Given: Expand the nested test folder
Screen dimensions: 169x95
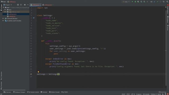Looking at the screenshot, I should point(5,10).
